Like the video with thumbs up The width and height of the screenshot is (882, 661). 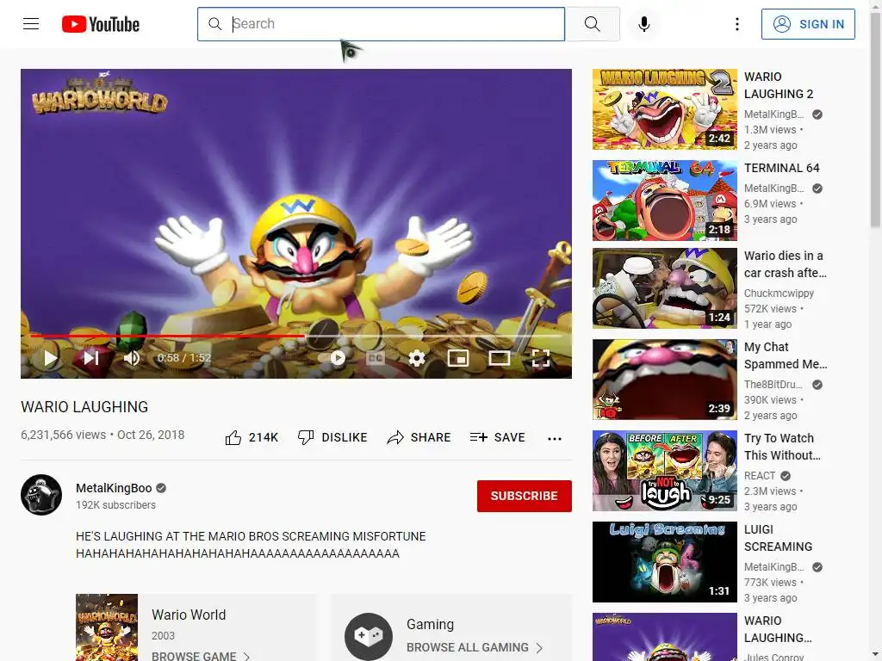(x=233, y=437)
